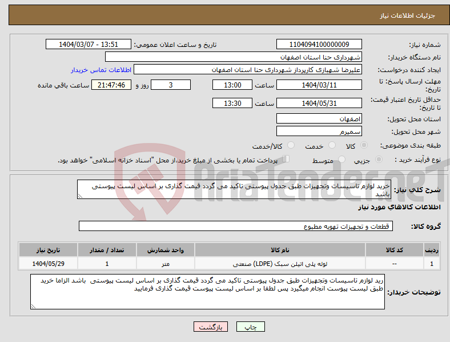Screen dimensions: 450x342
Task: Click the item code cell showing --
Action: coord(395,264)
